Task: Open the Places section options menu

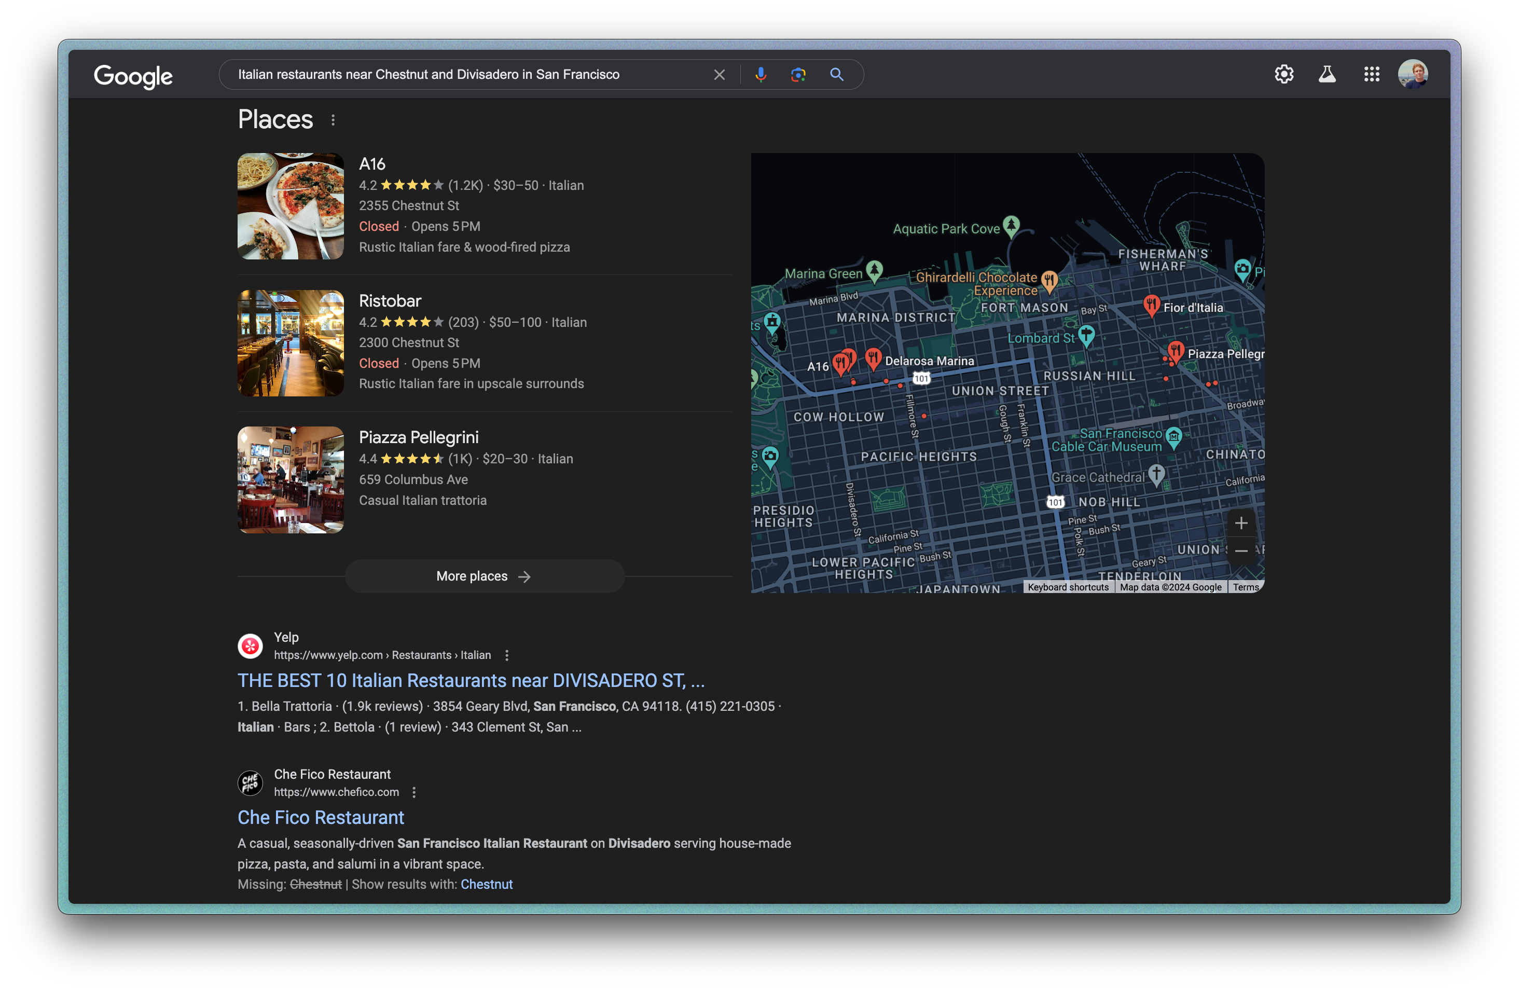Action: pos(333,120)
